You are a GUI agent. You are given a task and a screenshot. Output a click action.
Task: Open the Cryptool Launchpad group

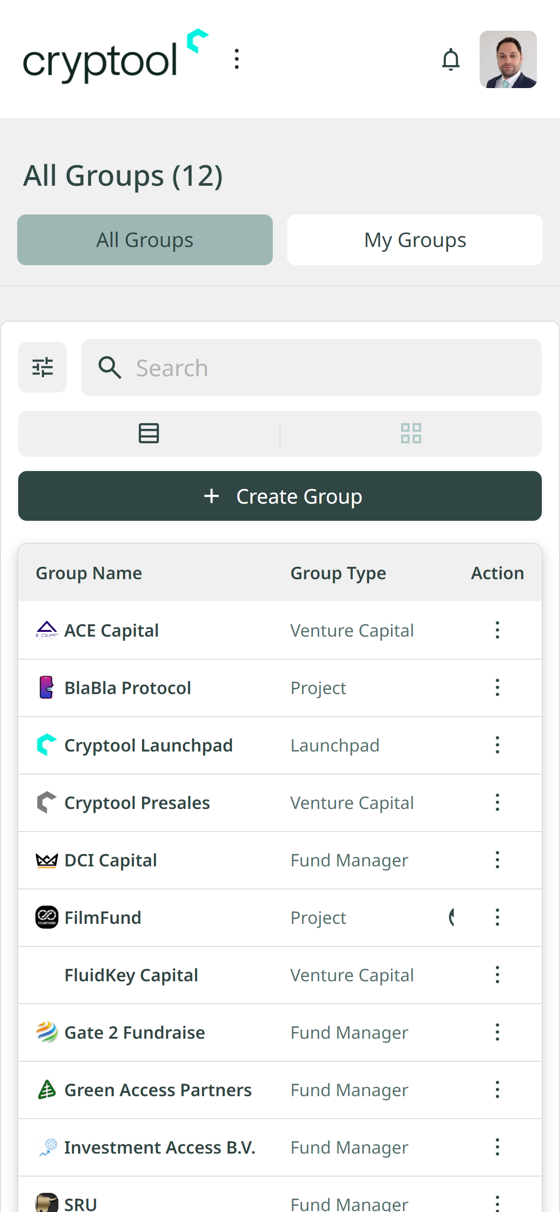[148, 745]
